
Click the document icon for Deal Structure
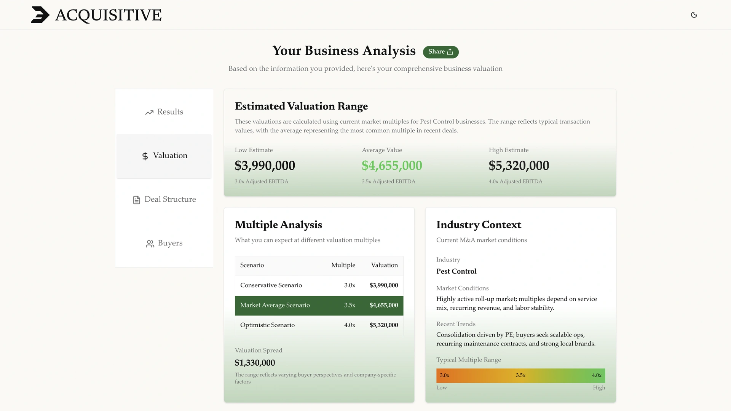pyautogui.click(x=137, y=200)
